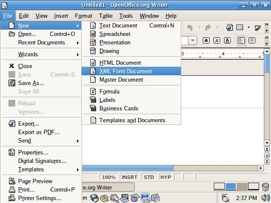Click the Hyperlink globe icon in toolbar

coord(229,28)
